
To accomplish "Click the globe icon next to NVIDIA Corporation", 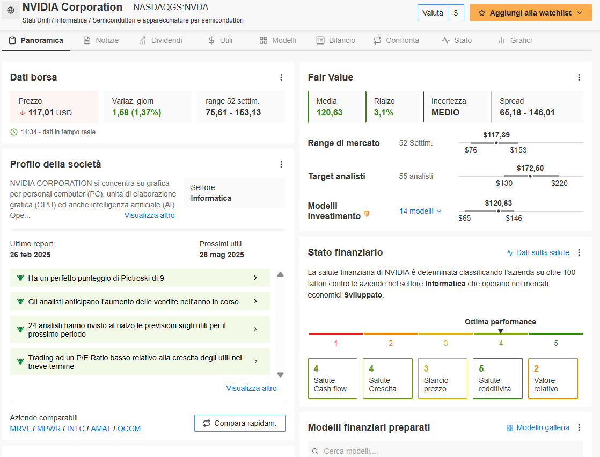I will pos(11,10).
